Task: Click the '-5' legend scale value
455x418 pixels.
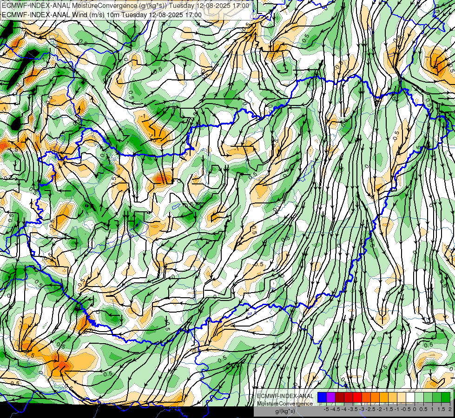Action: coord(326,409)
